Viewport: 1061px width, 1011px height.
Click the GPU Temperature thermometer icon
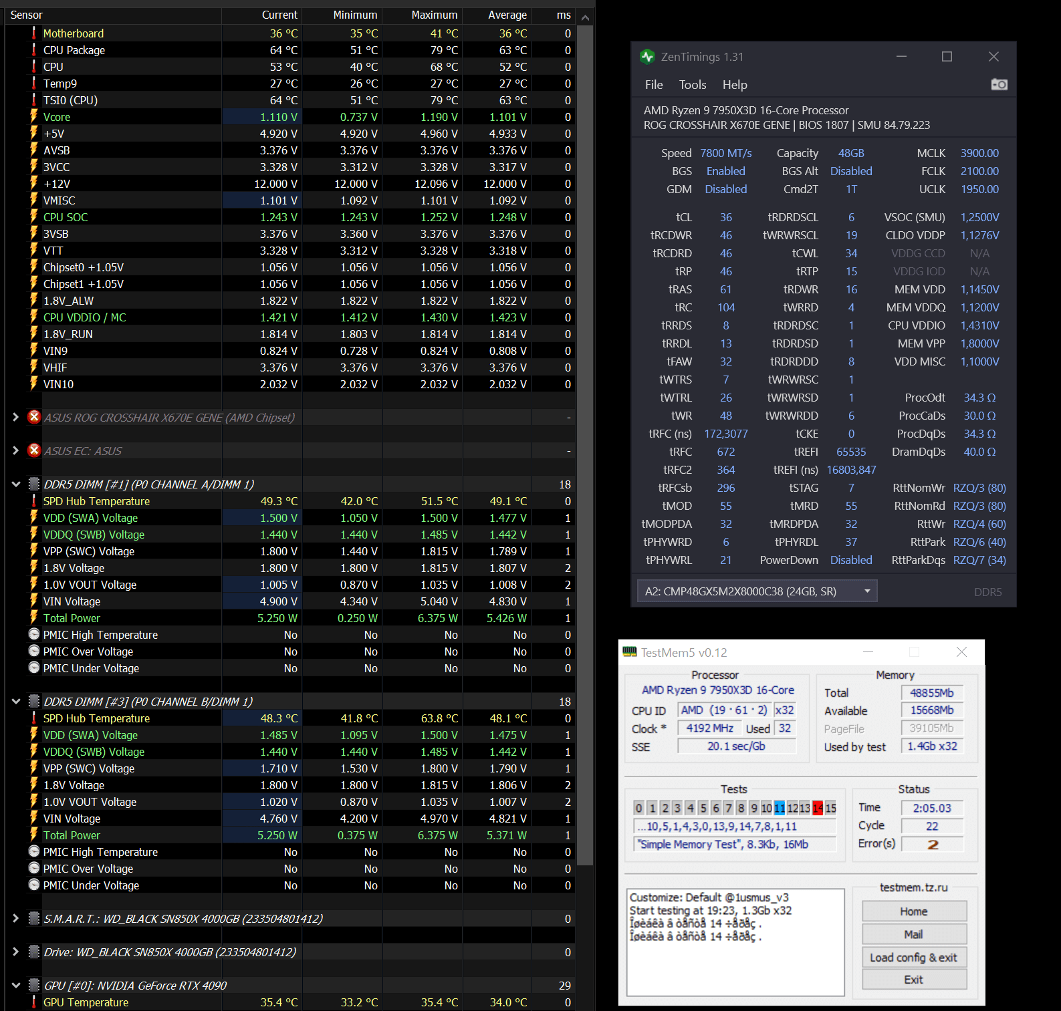[34, 1002]
